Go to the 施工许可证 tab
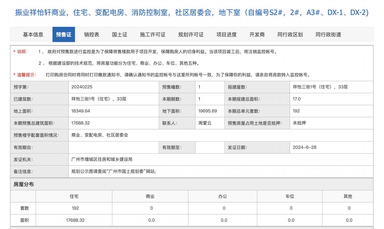The image size is (384, 229). coord(153,35)
